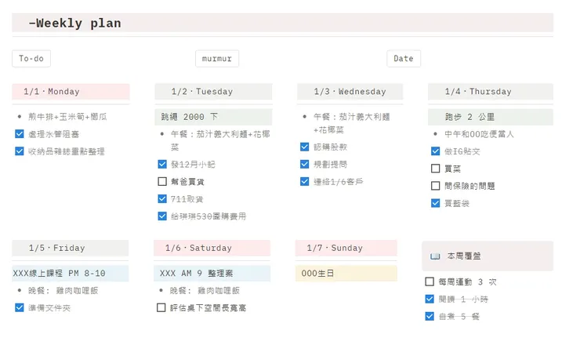The width and height of the screenshot is (580, 345).
Task: Click the 跳繩 2000 下 callout on Tuesday
Action: 213,117
